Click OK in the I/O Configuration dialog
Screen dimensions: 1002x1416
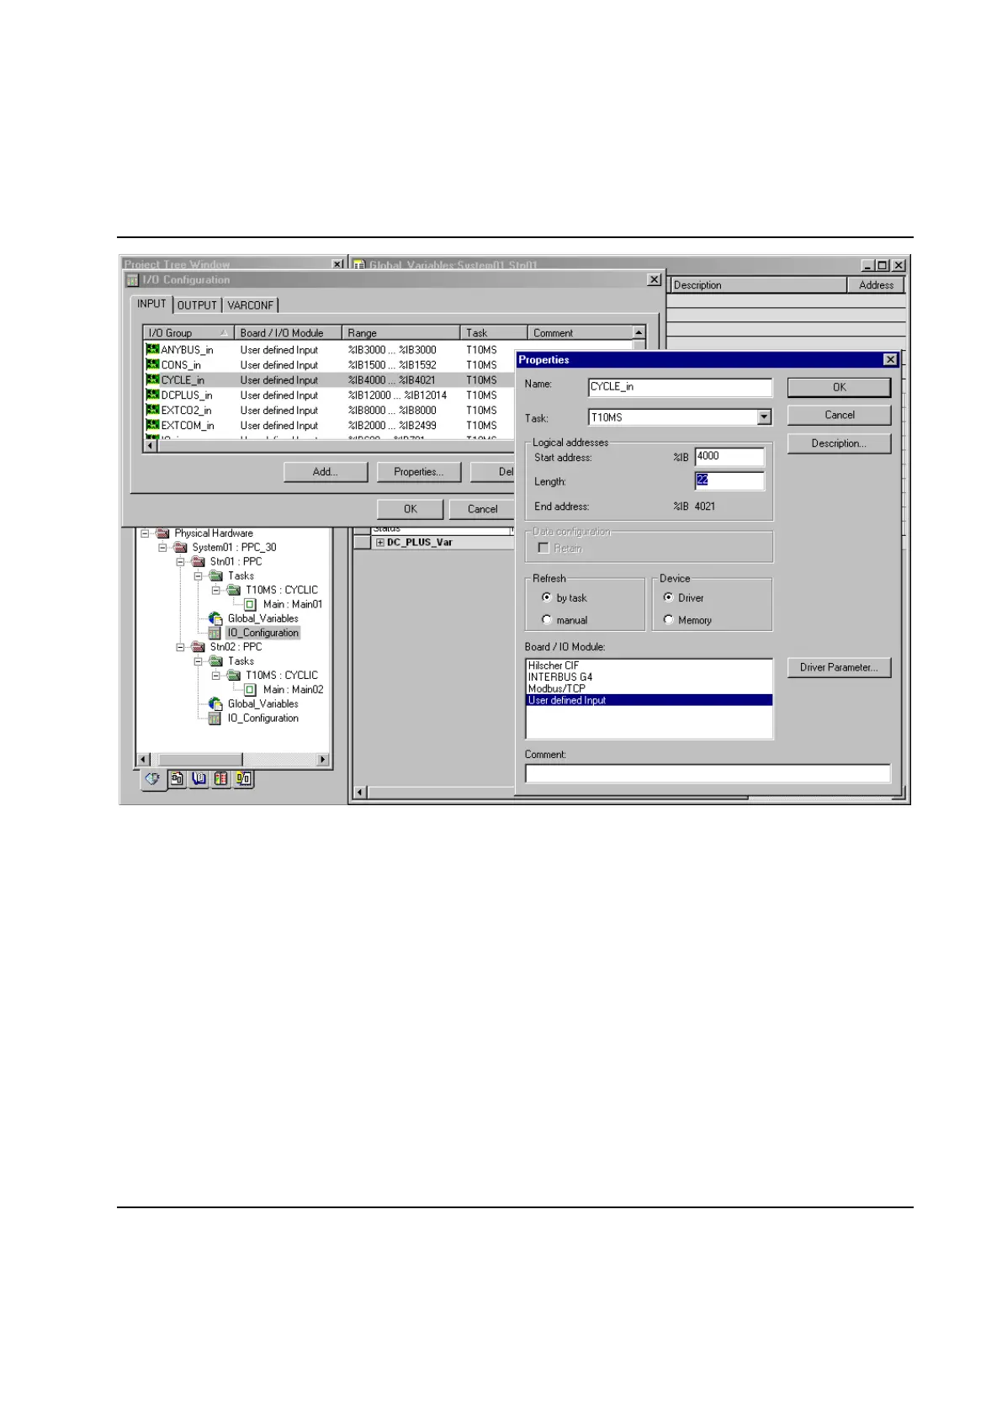coord(411,509)
